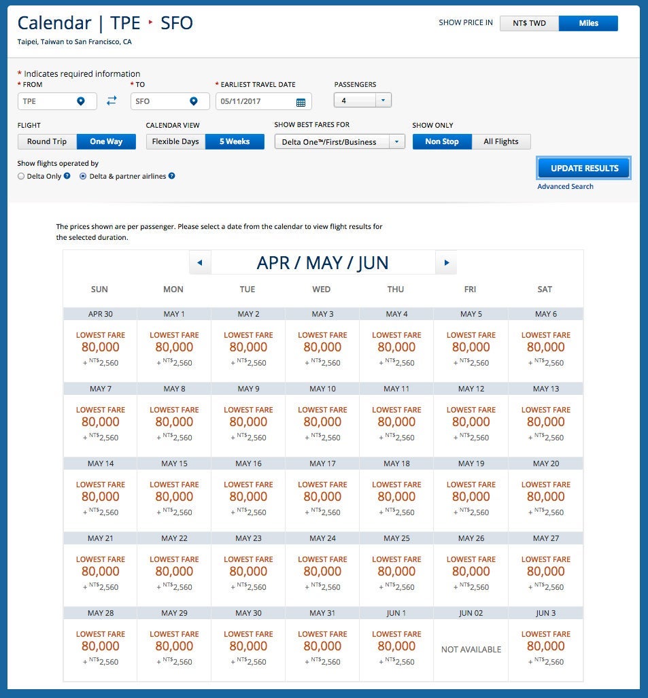Click help icon beside Delta & partner airlines

172,176
